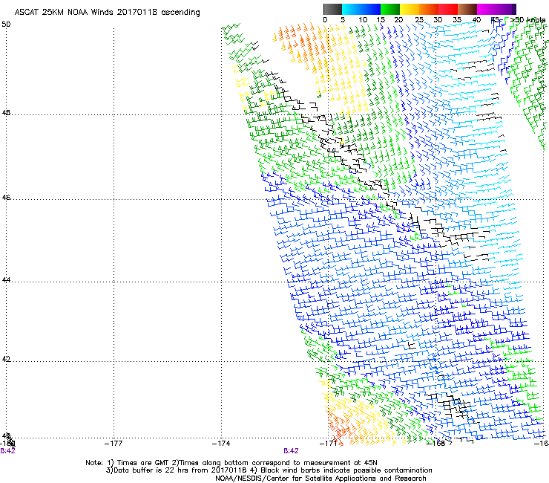This screenshot has width=549, height=483.
Task: Pick the red 30–35 knots color segment
Action: point(448,9)
